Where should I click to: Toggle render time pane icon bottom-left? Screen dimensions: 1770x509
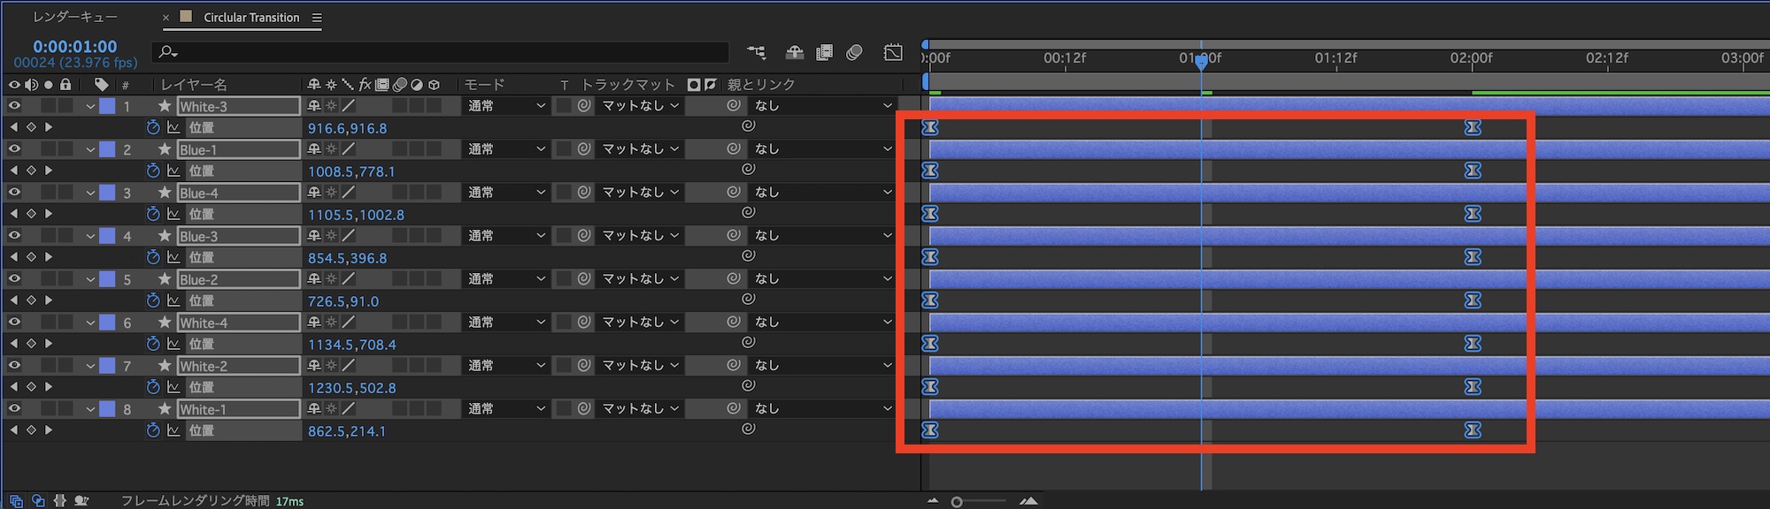[x=81, y=500]
